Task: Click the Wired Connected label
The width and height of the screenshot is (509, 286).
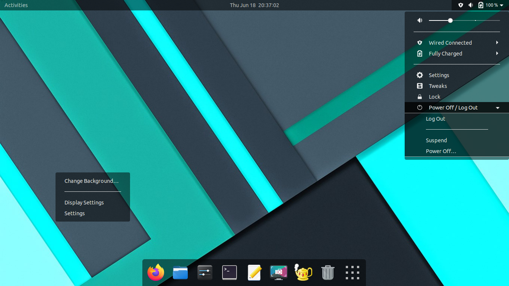Action: [450, 43]
